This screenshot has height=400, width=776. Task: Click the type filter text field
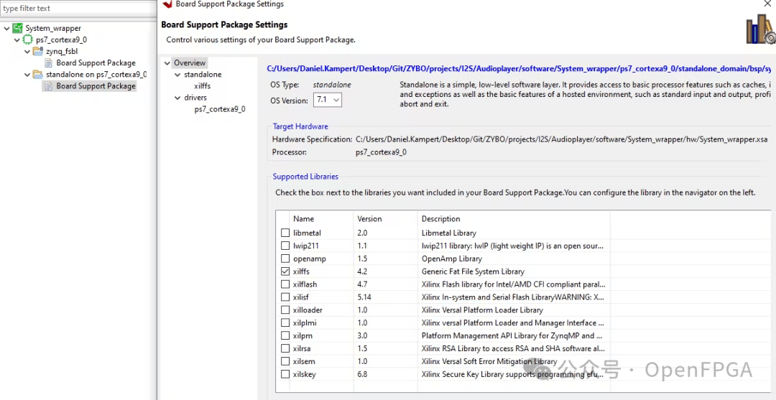click(78, 8)
